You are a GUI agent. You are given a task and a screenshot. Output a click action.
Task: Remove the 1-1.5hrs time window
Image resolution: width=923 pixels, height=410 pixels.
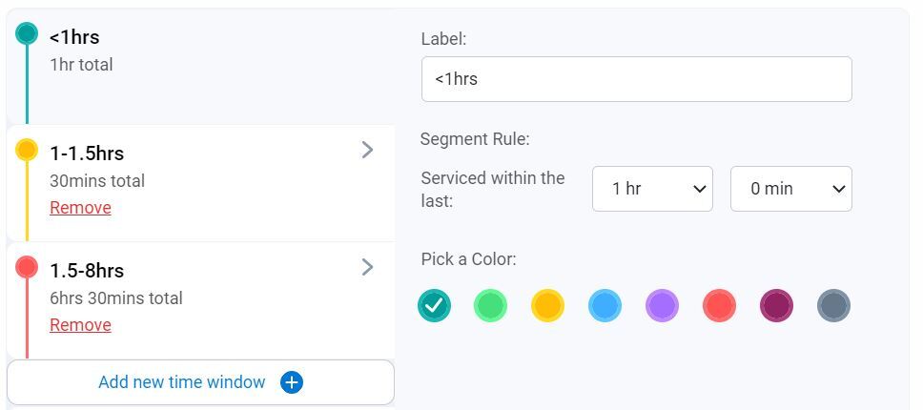pos(80,208)
